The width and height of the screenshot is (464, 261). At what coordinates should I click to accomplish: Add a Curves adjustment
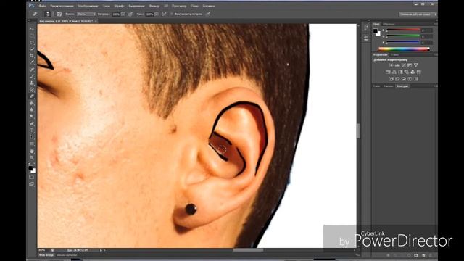[x=404, y=65]
